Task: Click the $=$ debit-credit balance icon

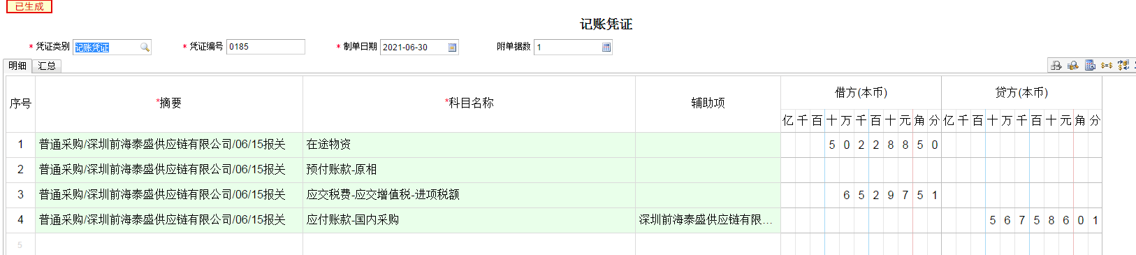Action: (1107, 66)
